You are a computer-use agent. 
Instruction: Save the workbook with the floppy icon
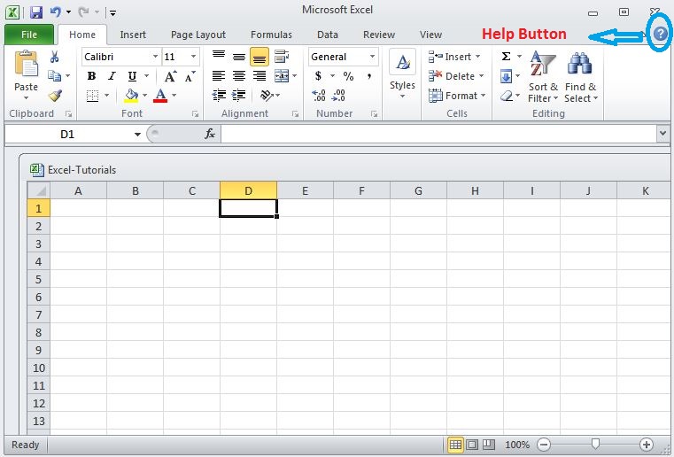click(36, 12)
